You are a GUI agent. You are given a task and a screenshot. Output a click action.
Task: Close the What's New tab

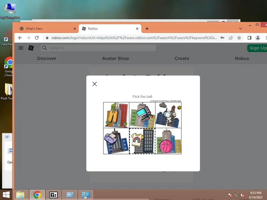pos(75,29)
